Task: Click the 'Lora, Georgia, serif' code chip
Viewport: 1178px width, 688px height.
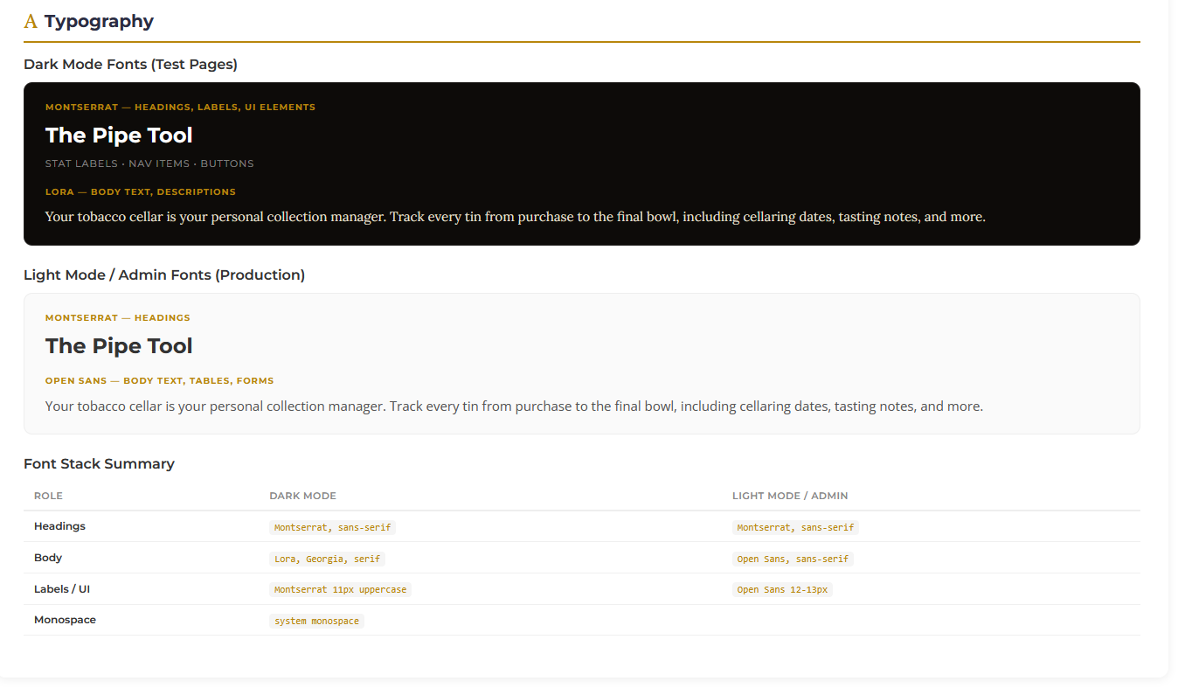Action: click(x=327, y=559)
